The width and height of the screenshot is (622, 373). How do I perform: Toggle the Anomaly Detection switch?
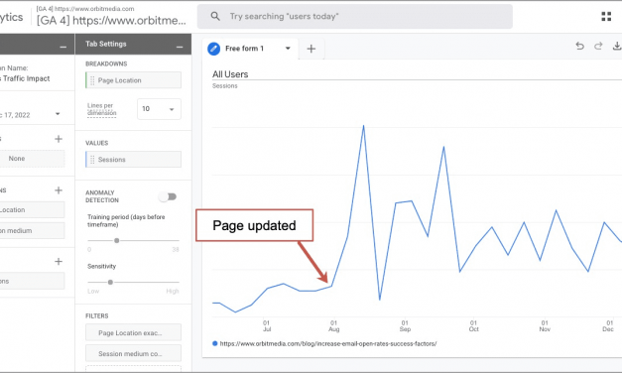coord(168,196)
